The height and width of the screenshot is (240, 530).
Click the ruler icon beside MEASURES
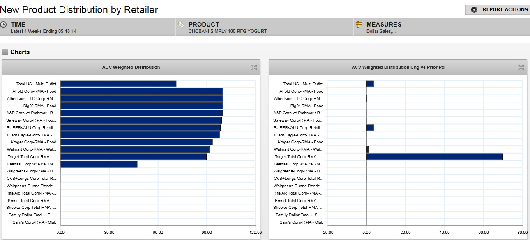359,25
